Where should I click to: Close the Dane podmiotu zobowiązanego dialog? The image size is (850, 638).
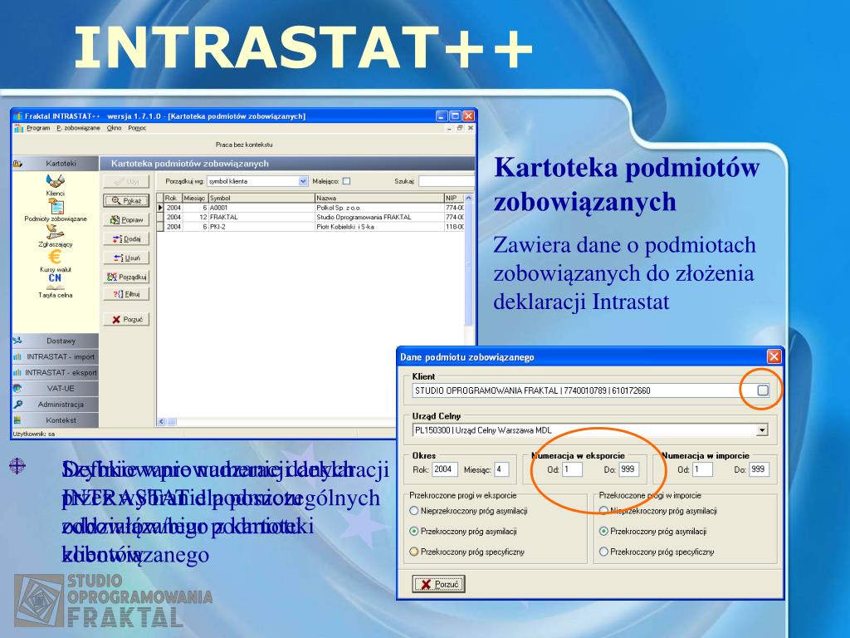[774, 356]
